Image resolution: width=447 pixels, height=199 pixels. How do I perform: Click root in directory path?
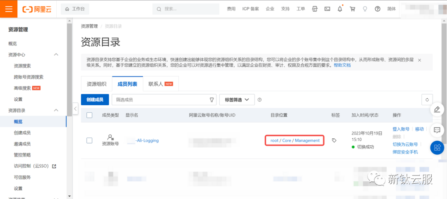point(274,140)
